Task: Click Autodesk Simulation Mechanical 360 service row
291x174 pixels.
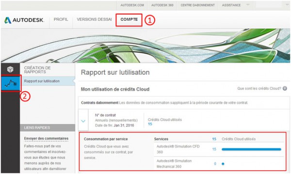Action: pyautogui.click(x=219, y=164)
